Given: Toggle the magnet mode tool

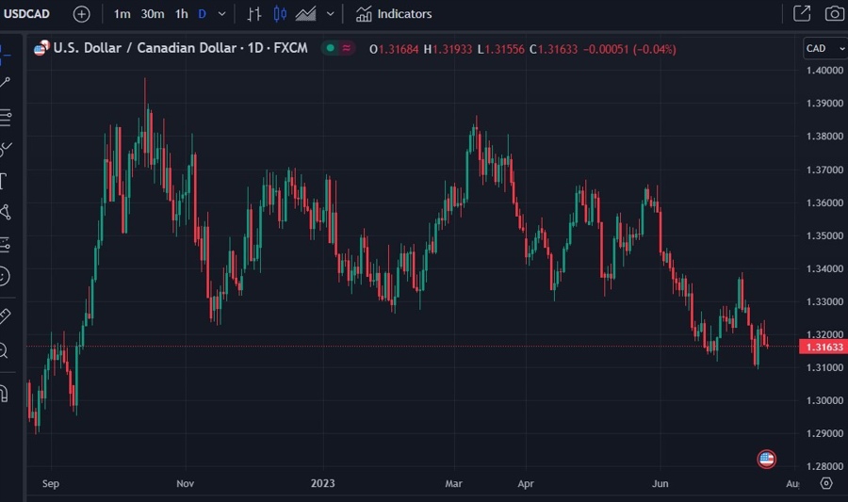Looking at the screenshot, I should point(5,394).
